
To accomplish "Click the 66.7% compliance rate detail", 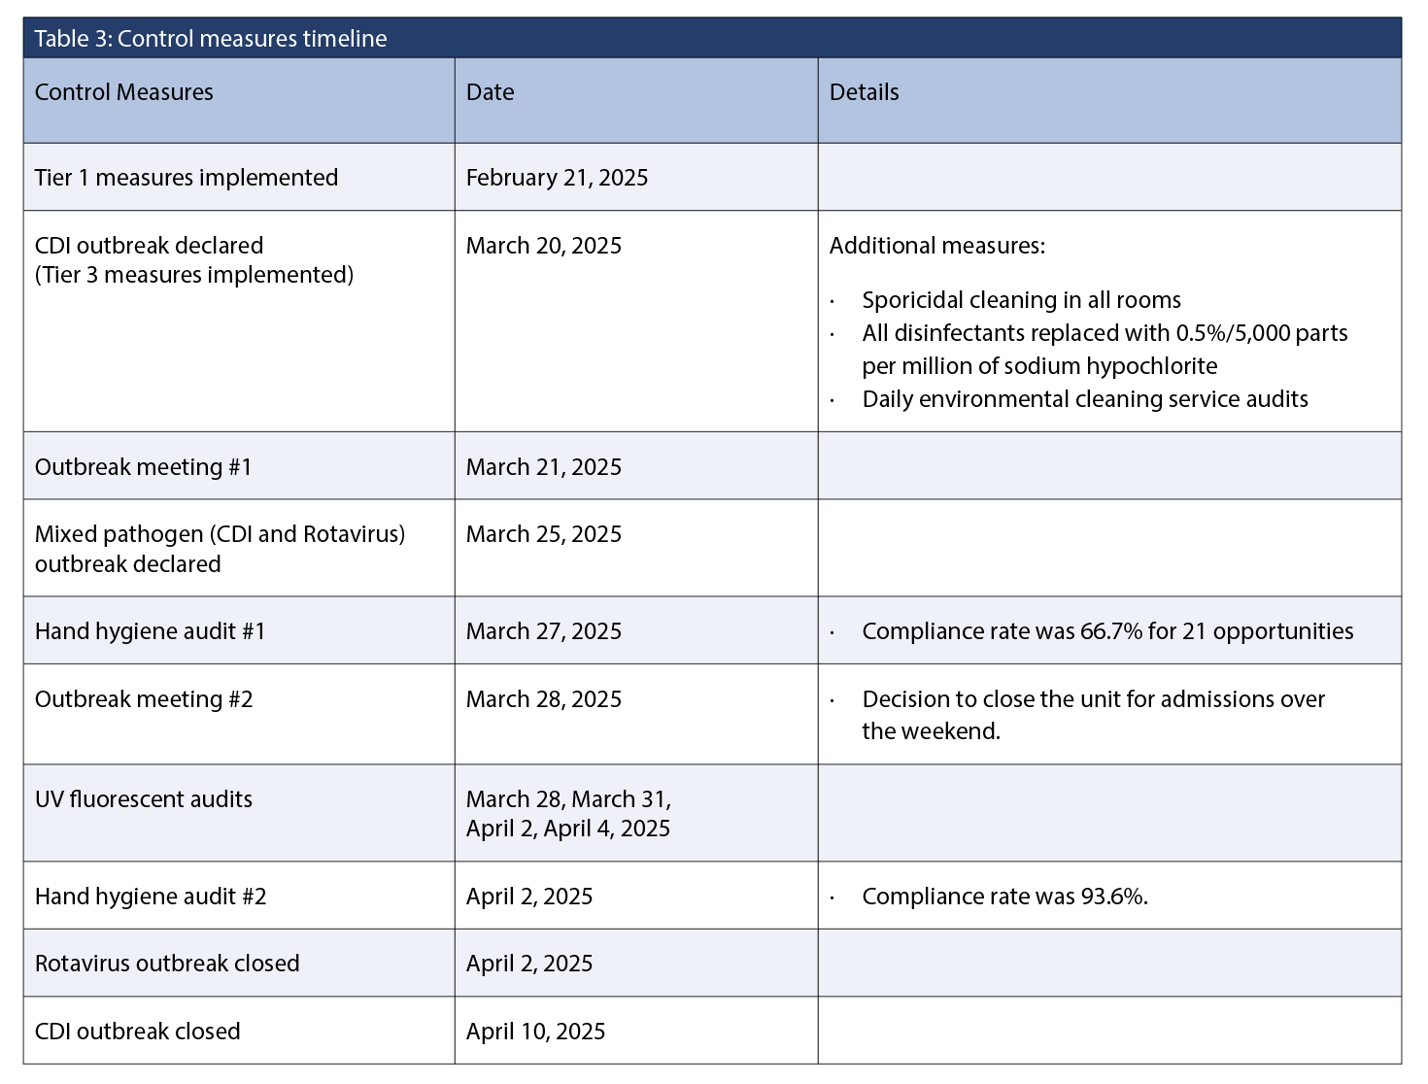I will [1107, 631].
